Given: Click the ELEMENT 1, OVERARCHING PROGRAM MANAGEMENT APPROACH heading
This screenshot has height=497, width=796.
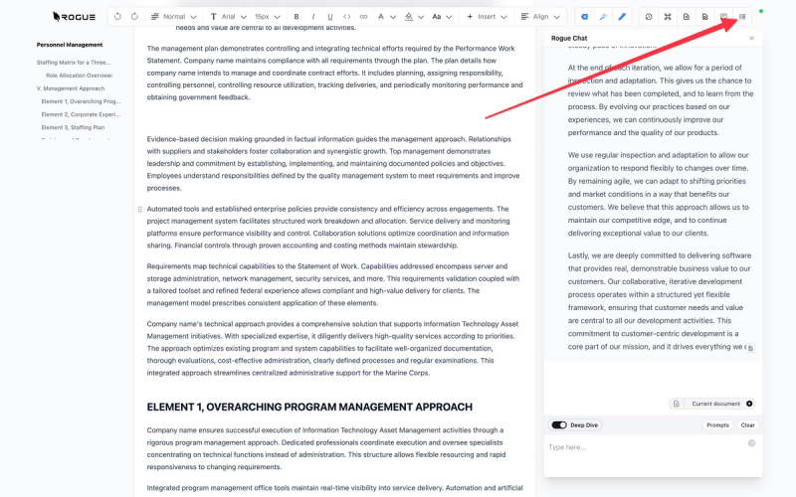Looking at the screenshot, I should (309, 407).
